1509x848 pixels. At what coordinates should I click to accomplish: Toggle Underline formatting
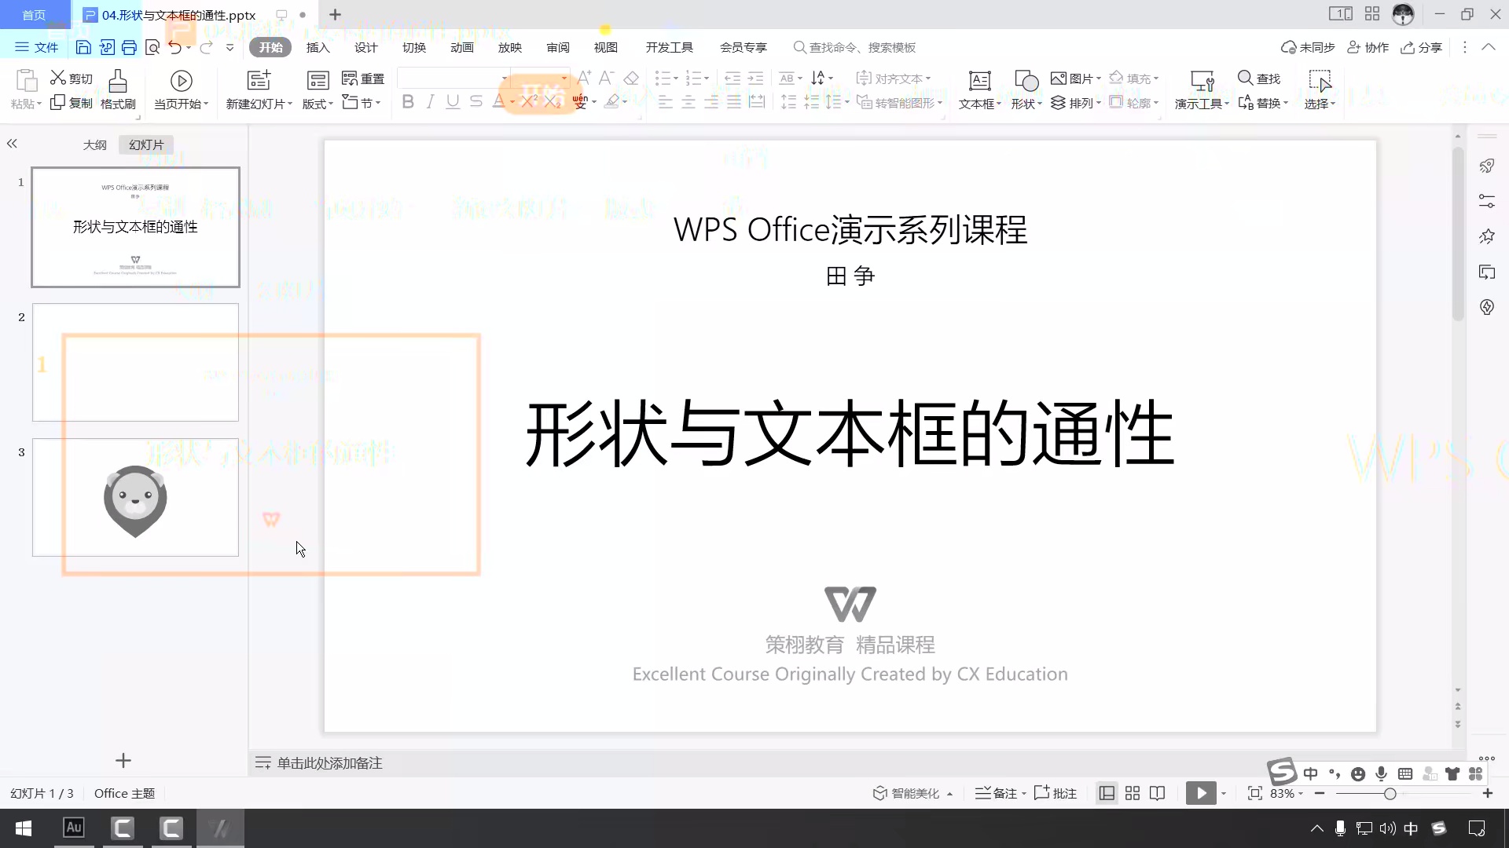[x=453, y=101]
